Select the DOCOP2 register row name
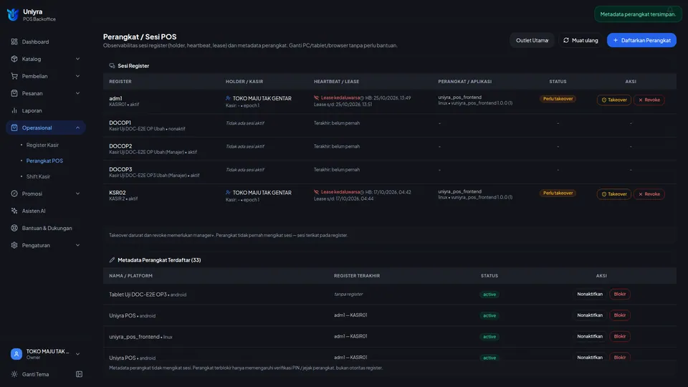 120,146
